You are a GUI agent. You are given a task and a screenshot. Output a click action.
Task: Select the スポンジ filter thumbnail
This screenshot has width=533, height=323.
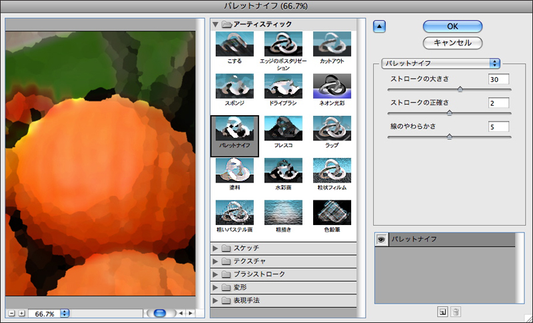pyautogui.click(x=235, y=87)
